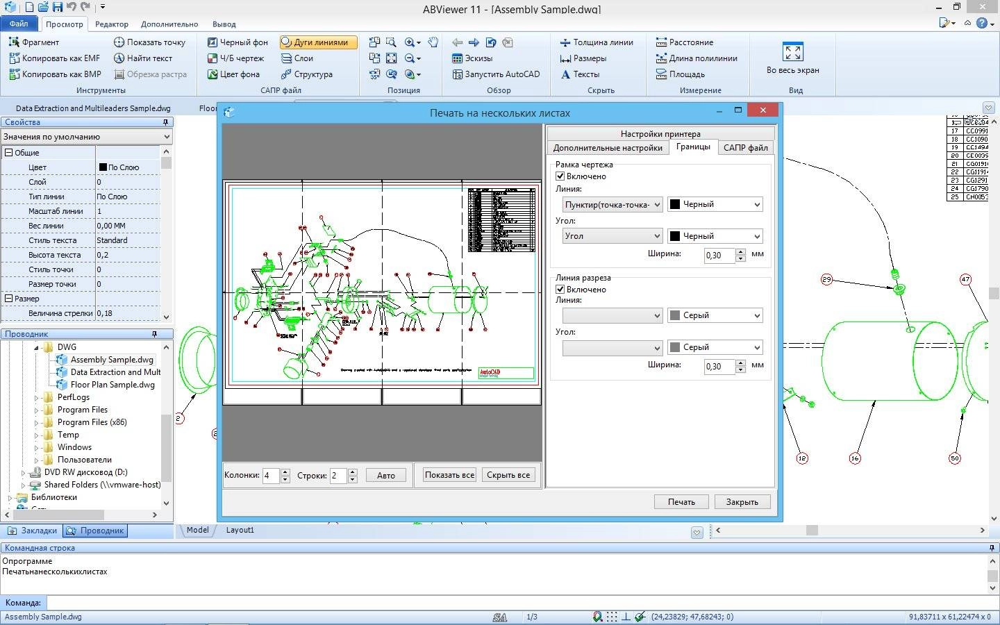This screenshot has width=1000, height=625.
Task: Click the Закрыть button
Action: 742,502
